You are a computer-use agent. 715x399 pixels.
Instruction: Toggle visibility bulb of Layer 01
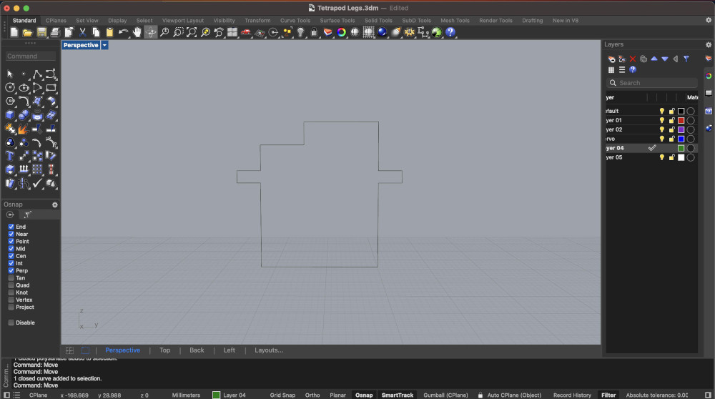point(661,120)
